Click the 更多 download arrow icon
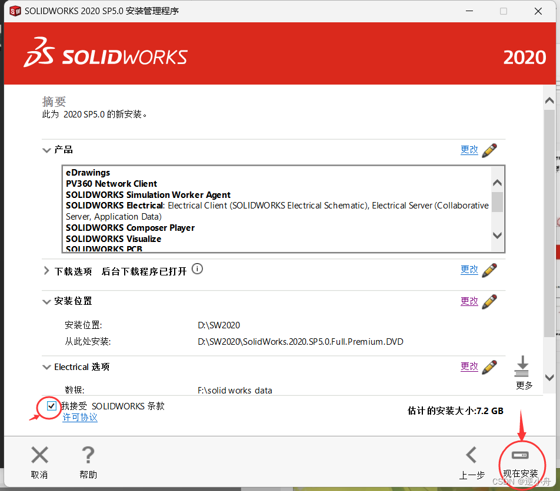 (522, 366)
